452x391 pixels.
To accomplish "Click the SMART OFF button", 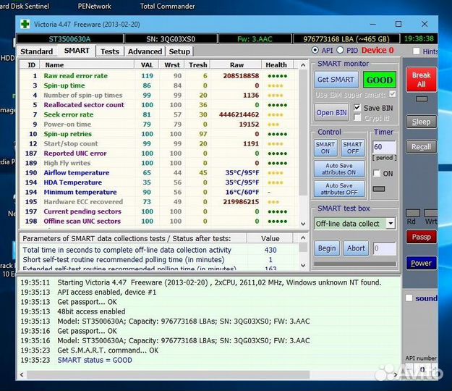I will click(352, 147).
